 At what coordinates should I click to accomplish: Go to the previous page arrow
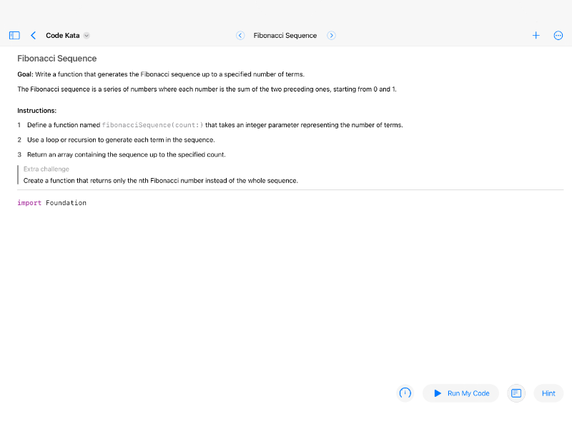pos(240,35)
